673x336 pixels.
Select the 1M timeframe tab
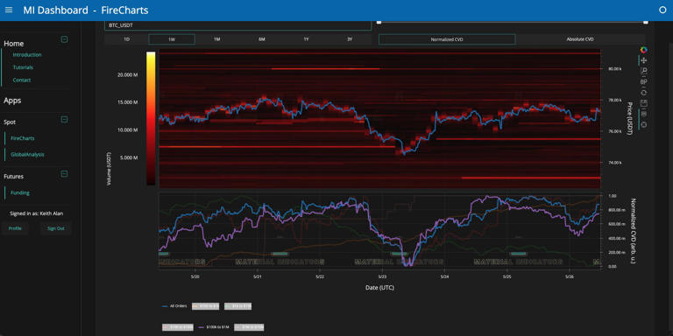[x=216, y=39]
